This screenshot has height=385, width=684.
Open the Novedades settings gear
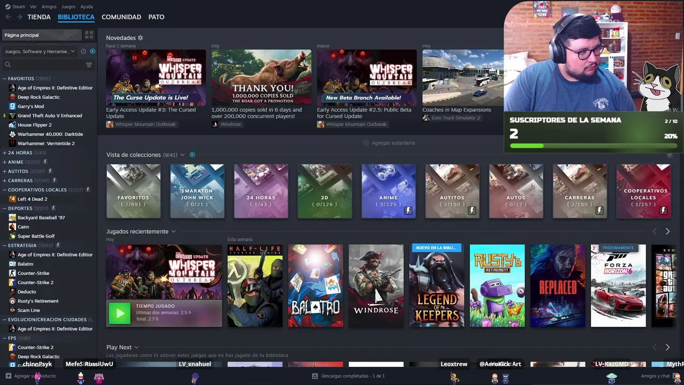coord(140,38)
